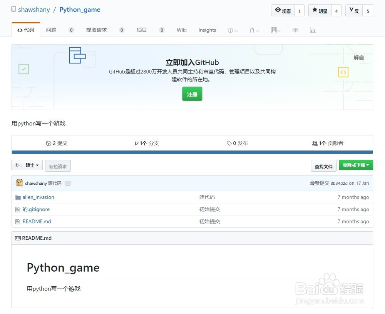This screenshot has width=385, height=314.
Task: Open the 的.gitignore file
Action: point(36,209)
